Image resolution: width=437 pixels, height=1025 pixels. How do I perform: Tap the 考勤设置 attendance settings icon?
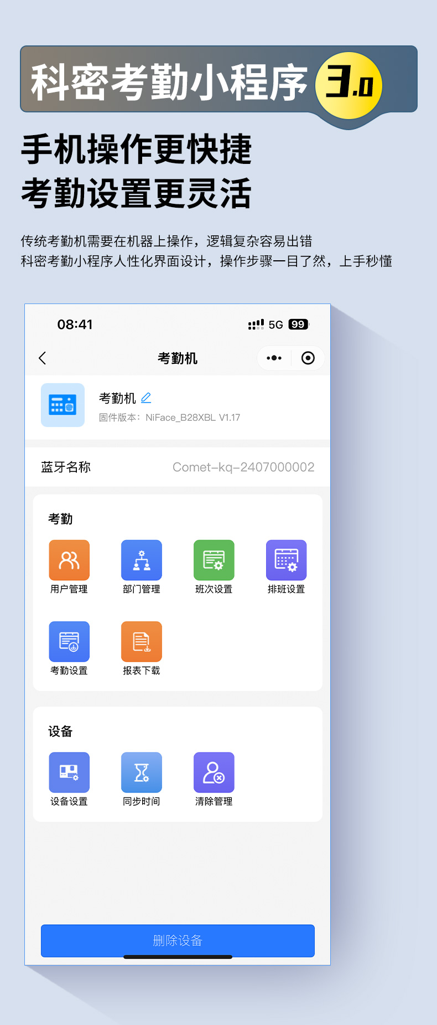coord(69,641)
